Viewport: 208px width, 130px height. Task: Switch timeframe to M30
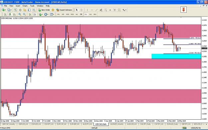(x=72, y=14)
